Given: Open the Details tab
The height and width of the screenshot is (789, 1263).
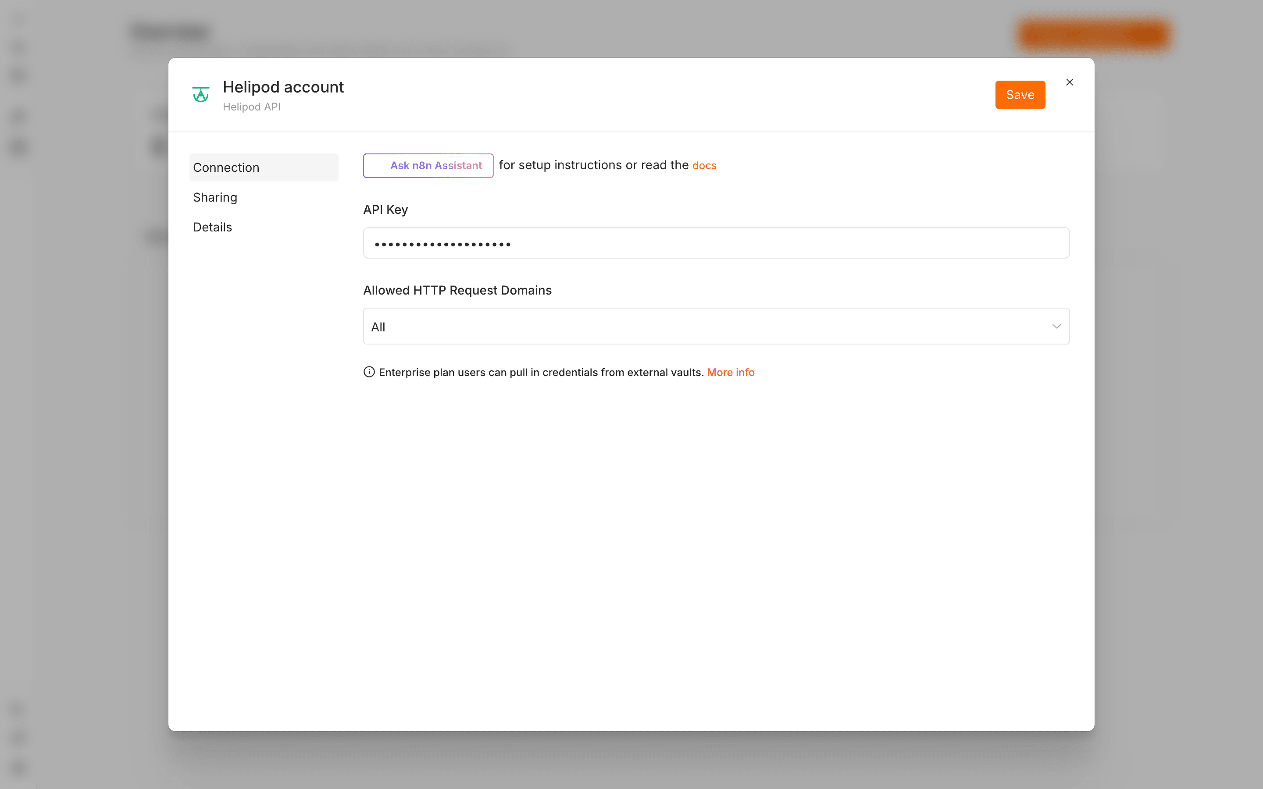Looking at the screenshot, I should (264, 227).
